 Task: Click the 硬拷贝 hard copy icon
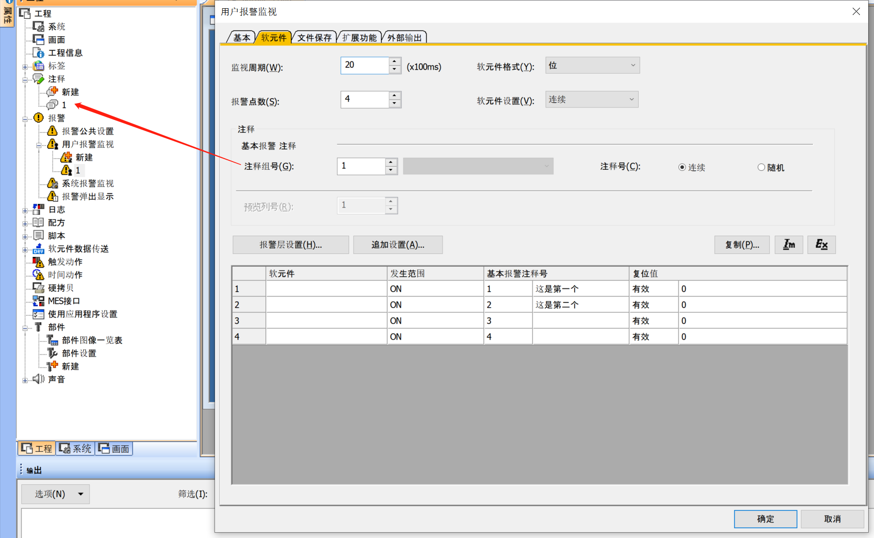tap(38, 288)
